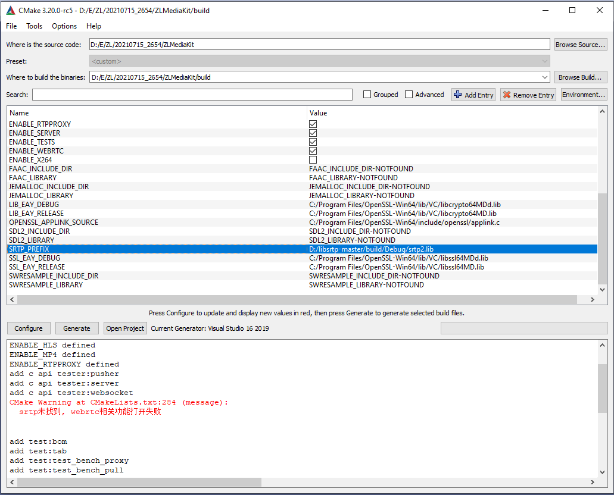
Task: Click the progress bar beside Current Generator
Action: tap(524, 328)
